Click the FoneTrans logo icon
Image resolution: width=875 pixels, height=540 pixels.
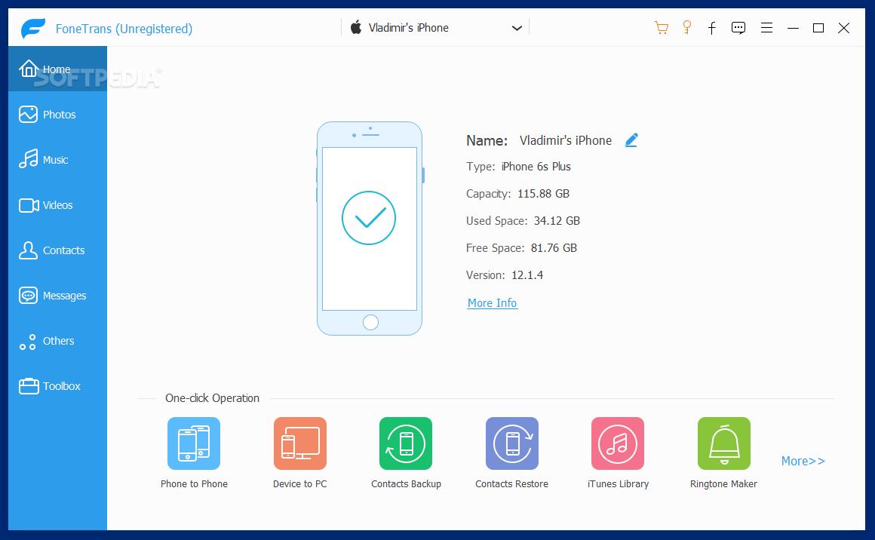(x=33, y=28)
